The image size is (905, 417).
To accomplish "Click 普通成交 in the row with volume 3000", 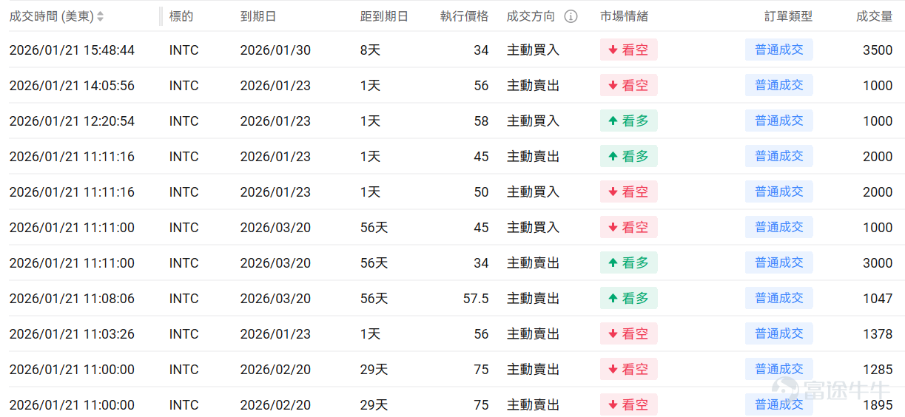I will (779, 262).
